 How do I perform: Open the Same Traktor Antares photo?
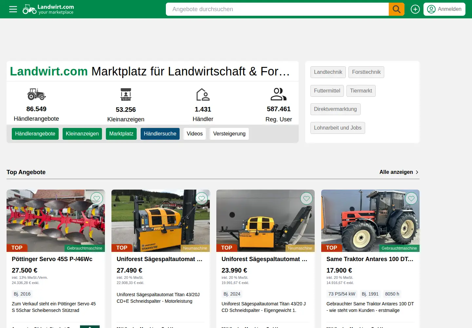370,221
